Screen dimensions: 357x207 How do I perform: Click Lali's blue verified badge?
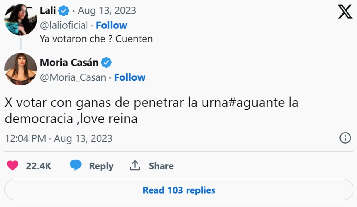[63, 10]
